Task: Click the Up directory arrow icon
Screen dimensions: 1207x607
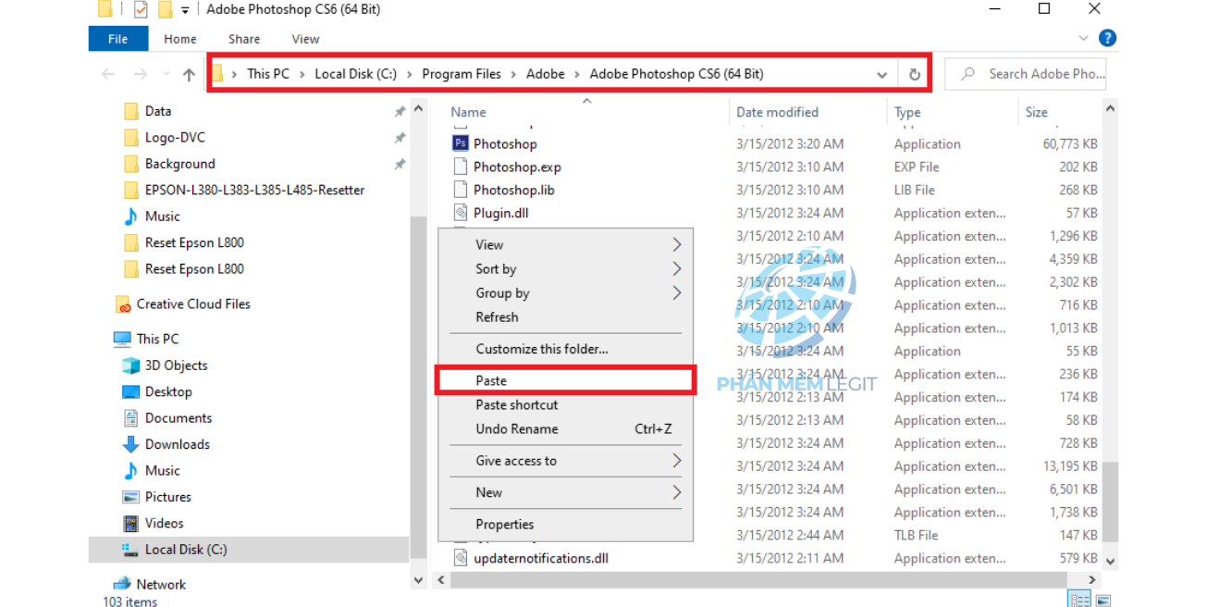Action: click(x=189, y=75)
